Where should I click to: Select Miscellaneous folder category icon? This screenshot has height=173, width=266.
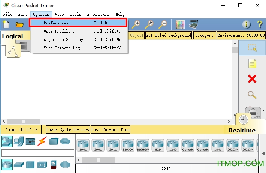(54, 141)
